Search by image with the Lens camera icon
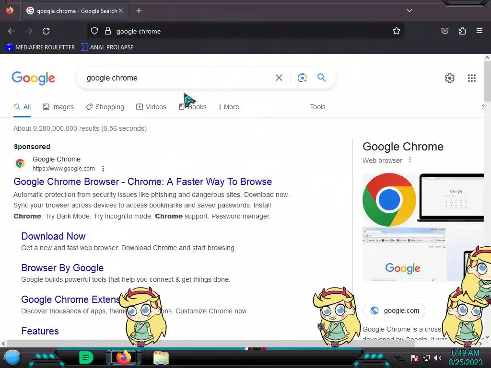This screenshot has height=368, width=491. (302, 78)
